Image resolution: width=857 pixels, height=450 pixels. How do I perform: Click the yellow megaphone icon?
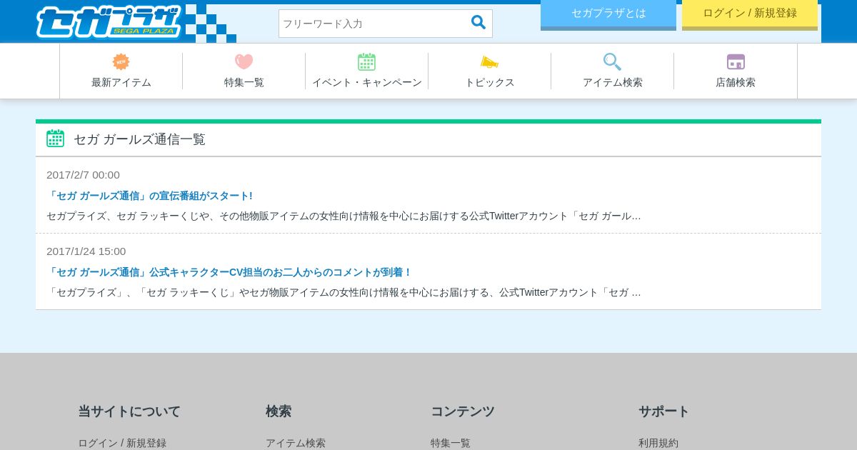[x=489, y=62]
